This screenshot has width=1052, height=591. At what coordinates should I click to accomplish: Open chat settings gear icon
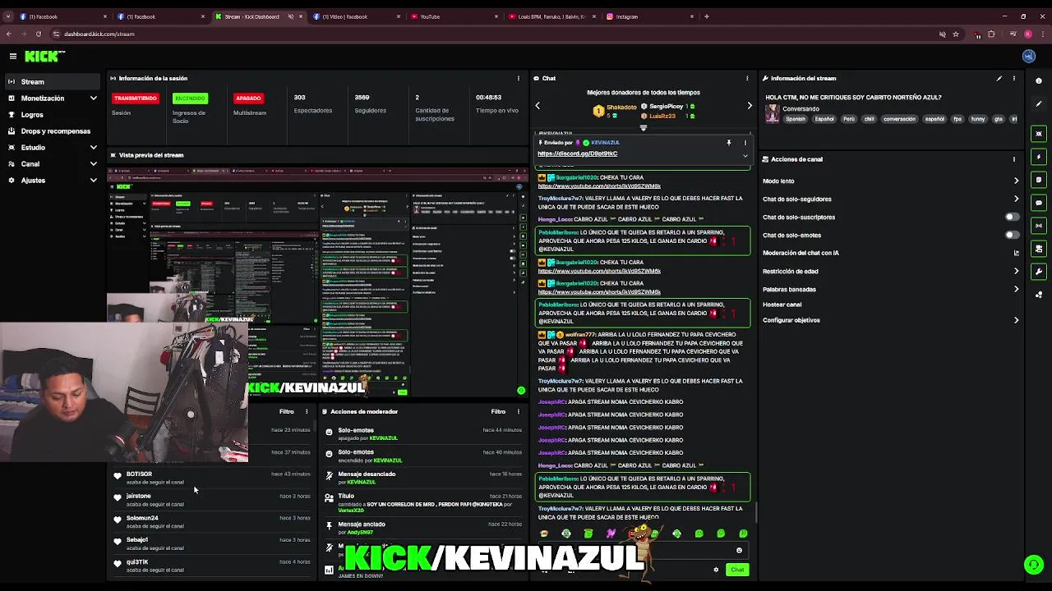716,570
